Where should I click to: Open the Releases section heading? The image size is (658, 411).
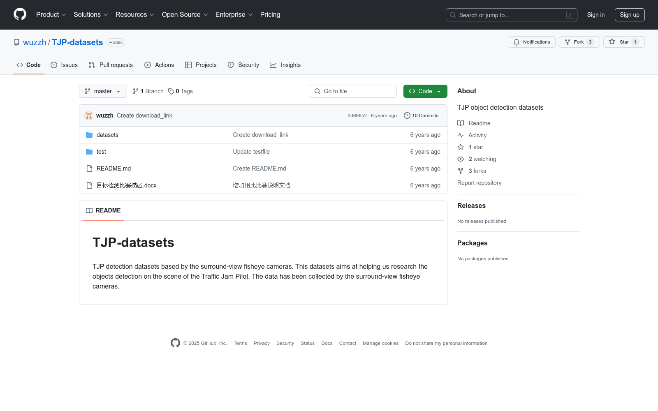tap(471, 206)
